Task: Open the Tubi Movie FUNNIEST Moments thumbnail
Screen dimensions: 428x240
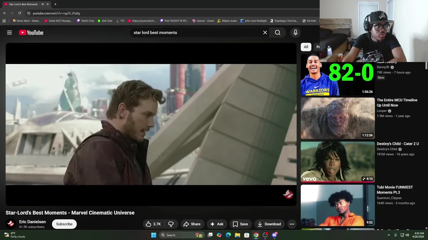Action: tap(338, 205)
